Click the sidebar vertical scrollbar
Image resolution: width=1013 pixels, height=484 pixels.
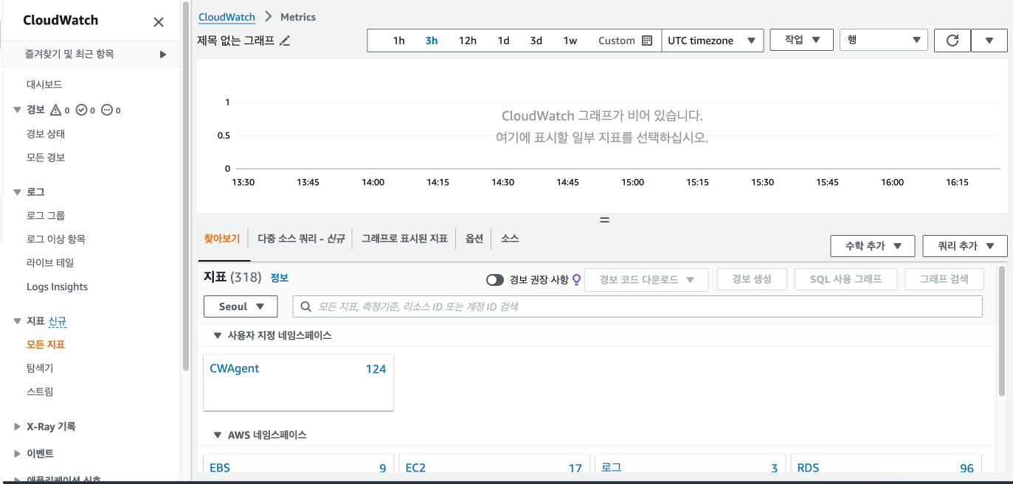point(185,186)
